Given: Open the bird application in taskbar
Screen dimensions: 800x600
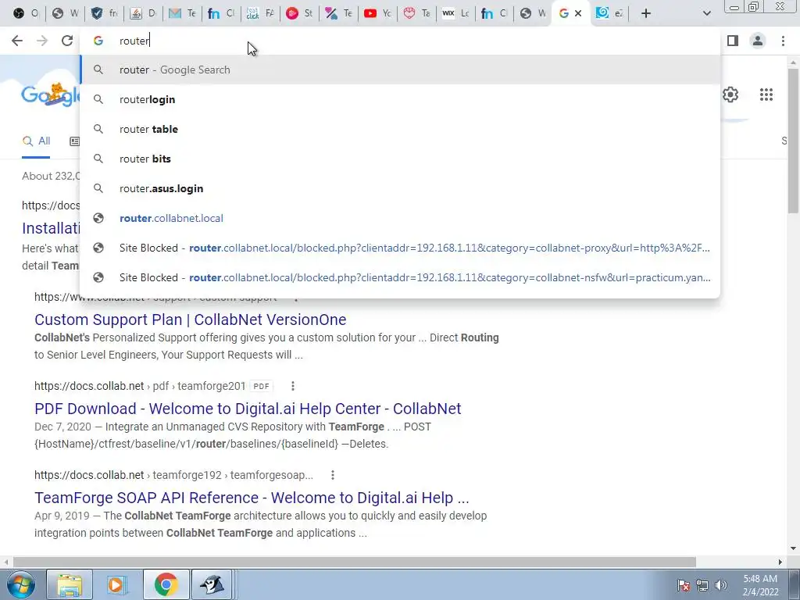Looking at the screenshot, I should (x=213, y=584).
